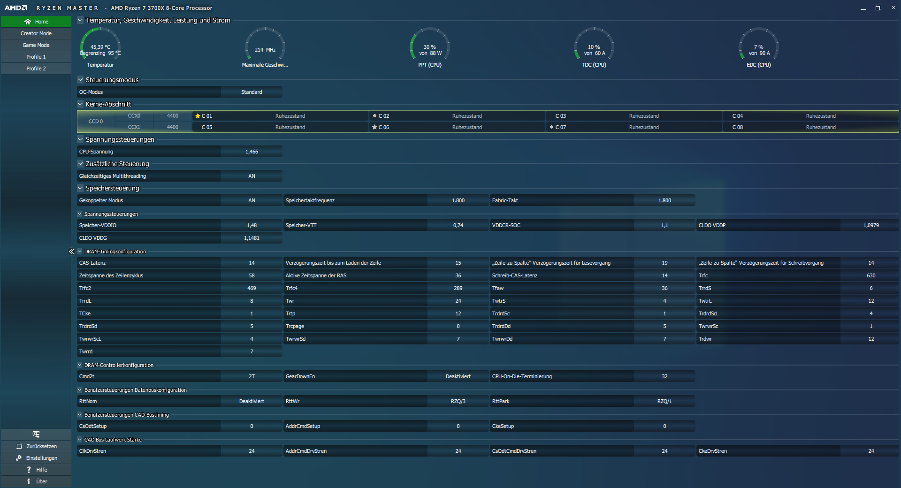Click the RZQ/3 value for RttWr
901x488 pixels.
(458, 401)
